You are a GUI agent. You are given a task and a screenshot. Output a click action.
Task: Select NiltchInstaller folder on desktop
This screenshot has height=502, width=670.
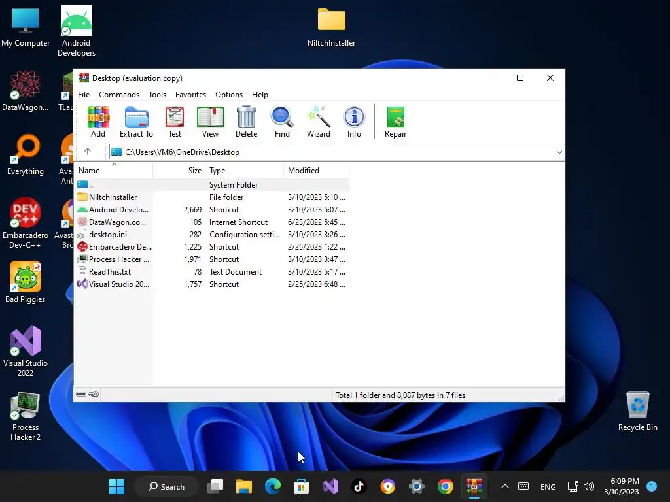tap(331, 27)
